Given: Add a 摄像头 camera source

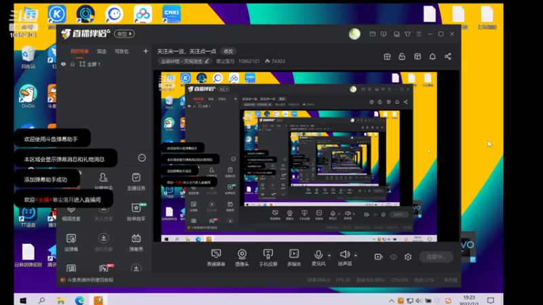Looking at the screenshot, I should (242, 258).
